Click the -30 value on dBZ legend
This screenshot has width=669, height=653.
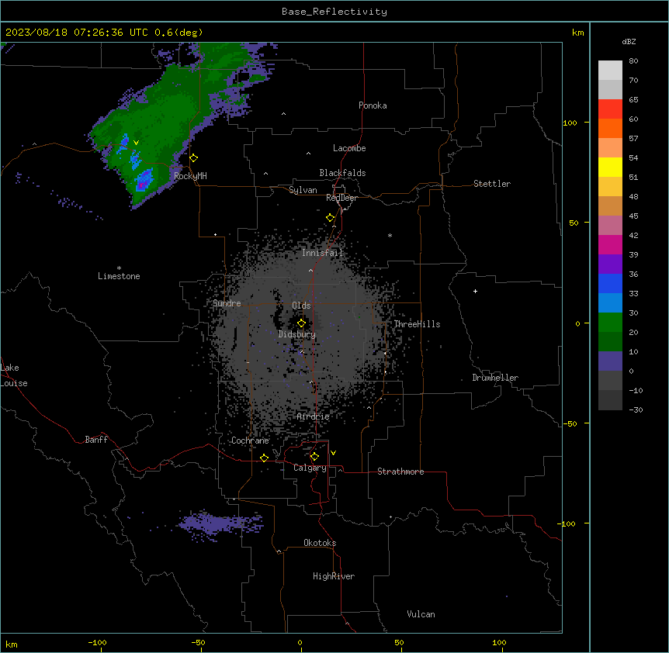(x=636, y=409)
